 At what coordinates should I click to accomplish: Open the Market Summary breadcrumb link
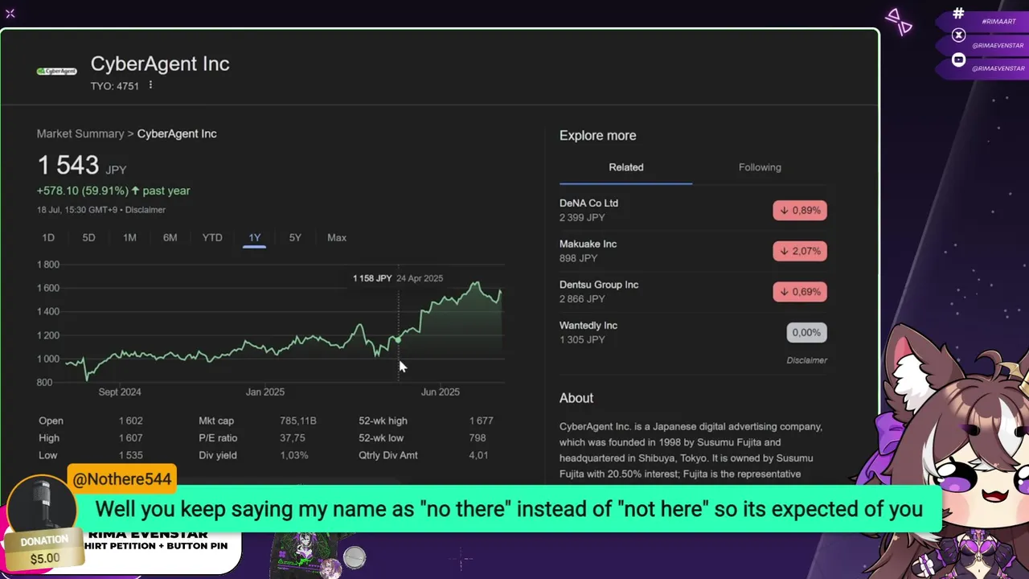click(80, 133)
